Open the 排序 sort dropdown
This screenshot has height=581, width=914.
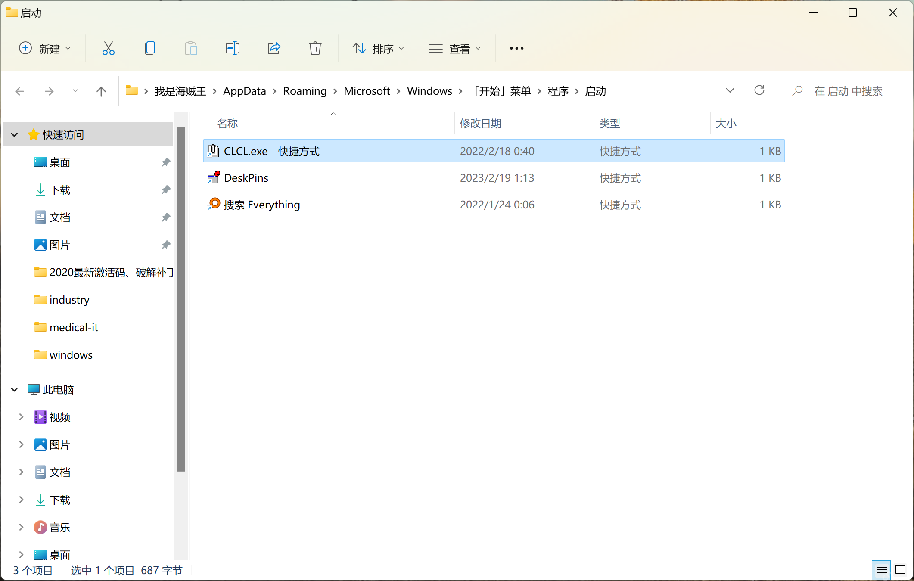click(378, 48)
